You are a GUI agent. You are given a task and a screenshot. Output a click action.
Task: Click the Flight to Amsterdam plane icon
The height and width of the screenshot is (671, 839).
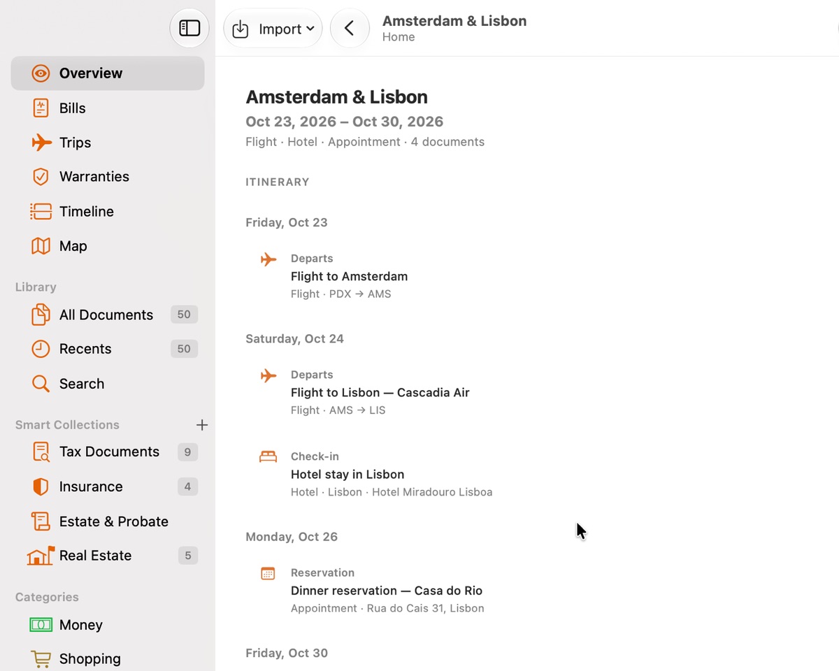coord(268,259)
